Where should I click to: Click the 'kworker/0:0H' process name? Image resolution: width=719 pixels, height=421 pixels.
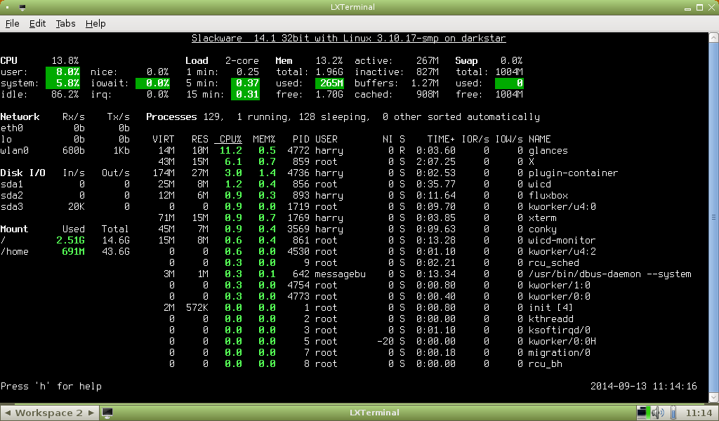click(x=562, y=341)
